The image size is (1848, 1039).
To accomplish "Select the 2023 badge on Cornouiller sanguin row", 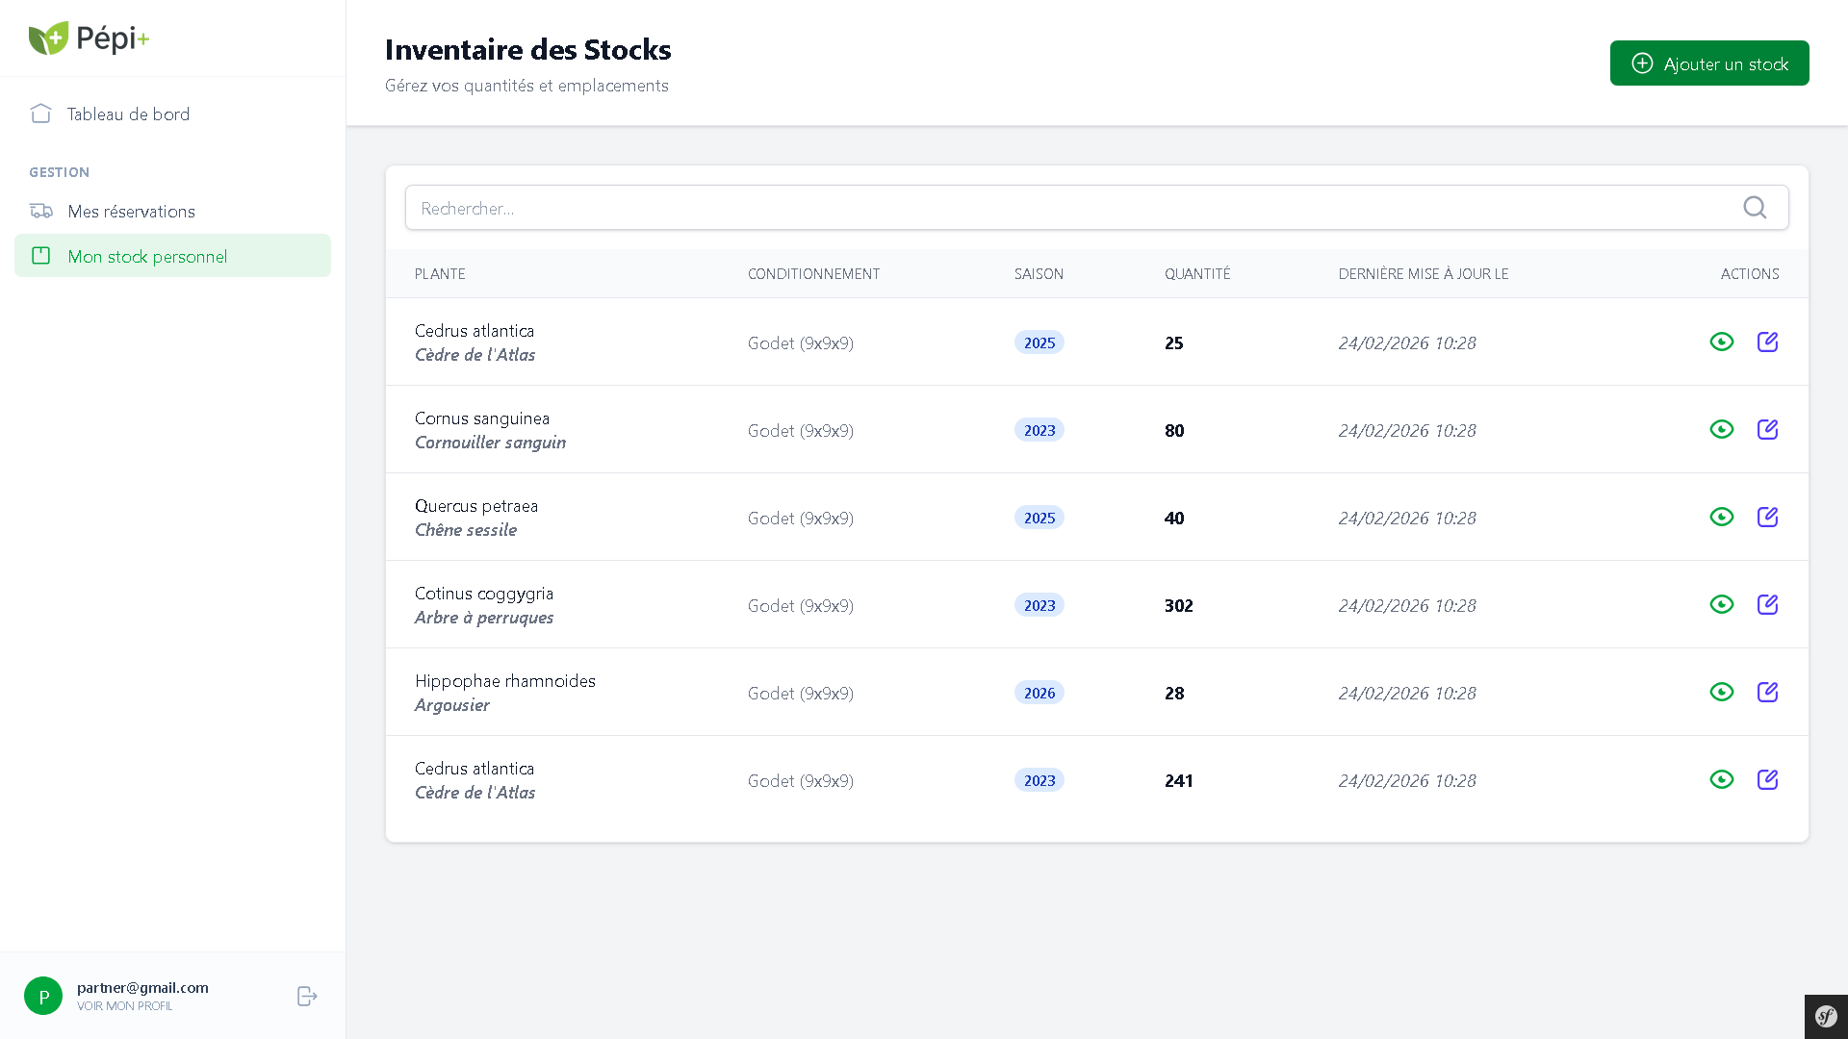I will pos(1039,430).
